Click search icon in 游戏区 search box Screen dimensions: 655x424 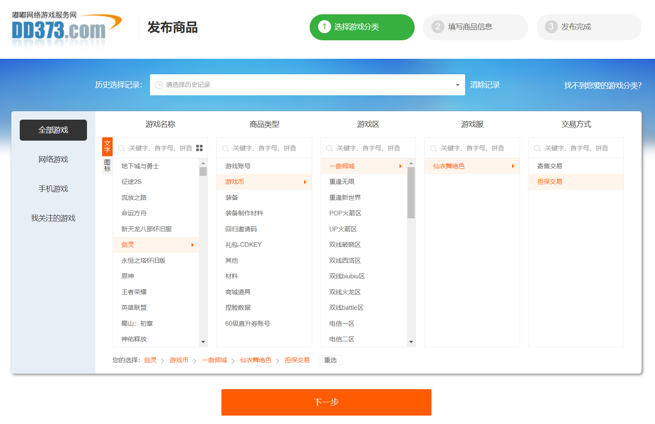click(x=329, y=148)
